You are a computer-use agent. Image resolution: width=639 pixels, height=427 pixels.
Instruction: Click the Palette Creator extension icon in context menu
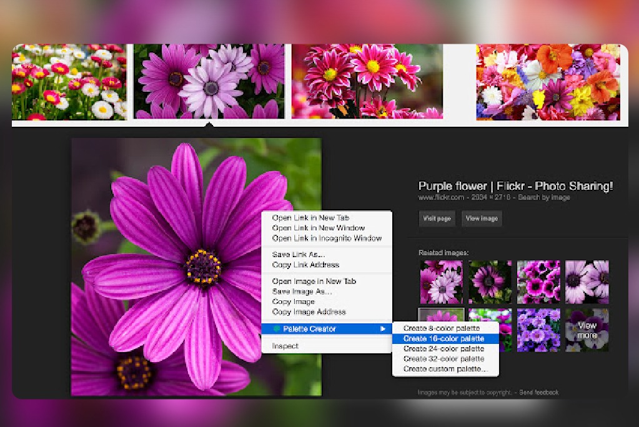tap(276, 328)
